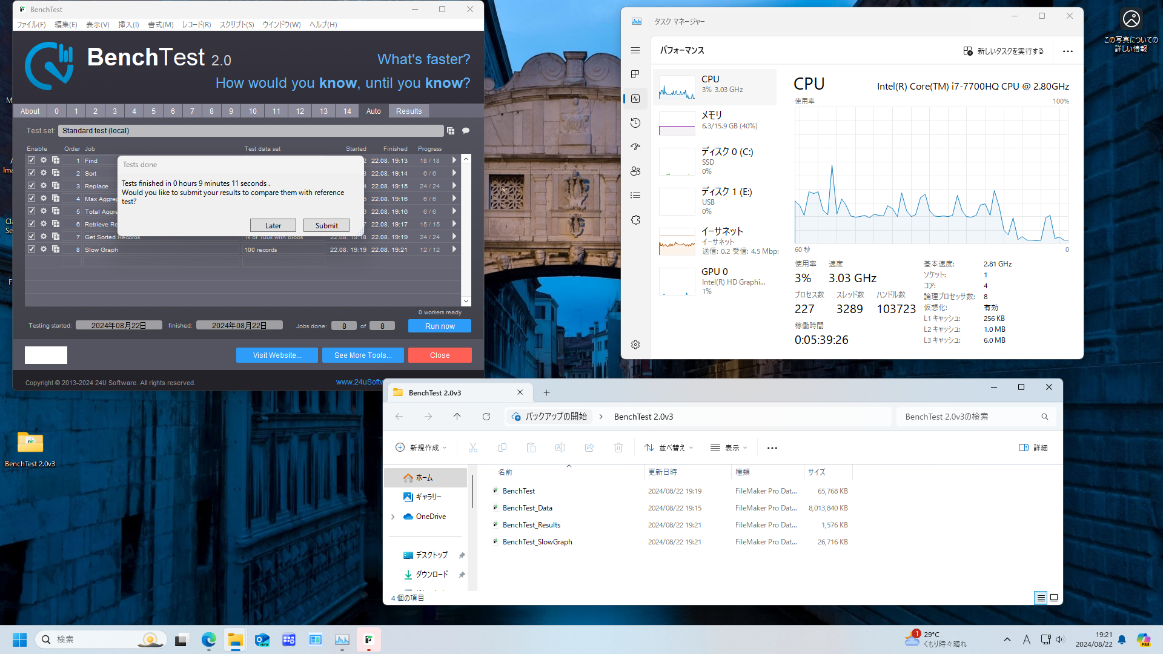1163x654 pixels.
Task: Select the メモリ performance graph in Task Manager
Action: (x=715, y=123)
